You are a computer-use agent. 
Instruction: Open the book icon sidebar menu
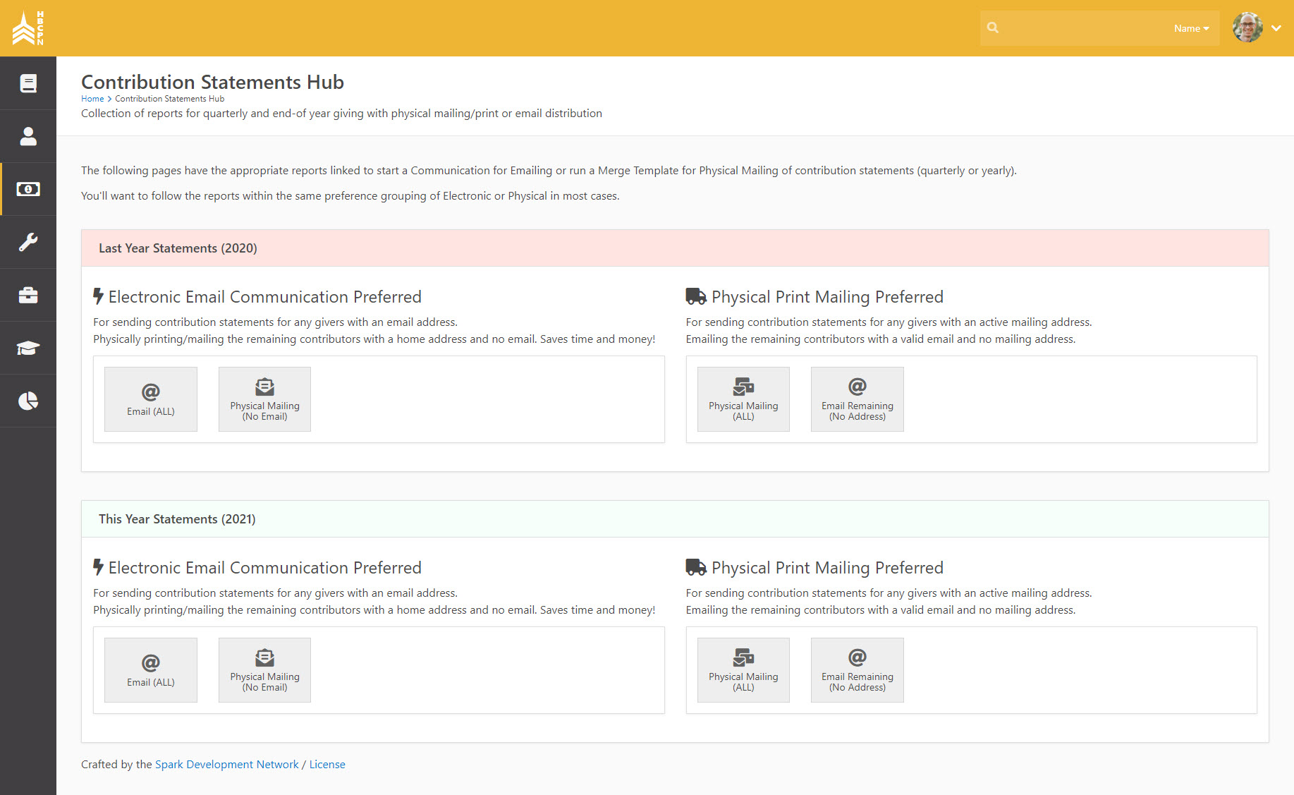point(28,83)
